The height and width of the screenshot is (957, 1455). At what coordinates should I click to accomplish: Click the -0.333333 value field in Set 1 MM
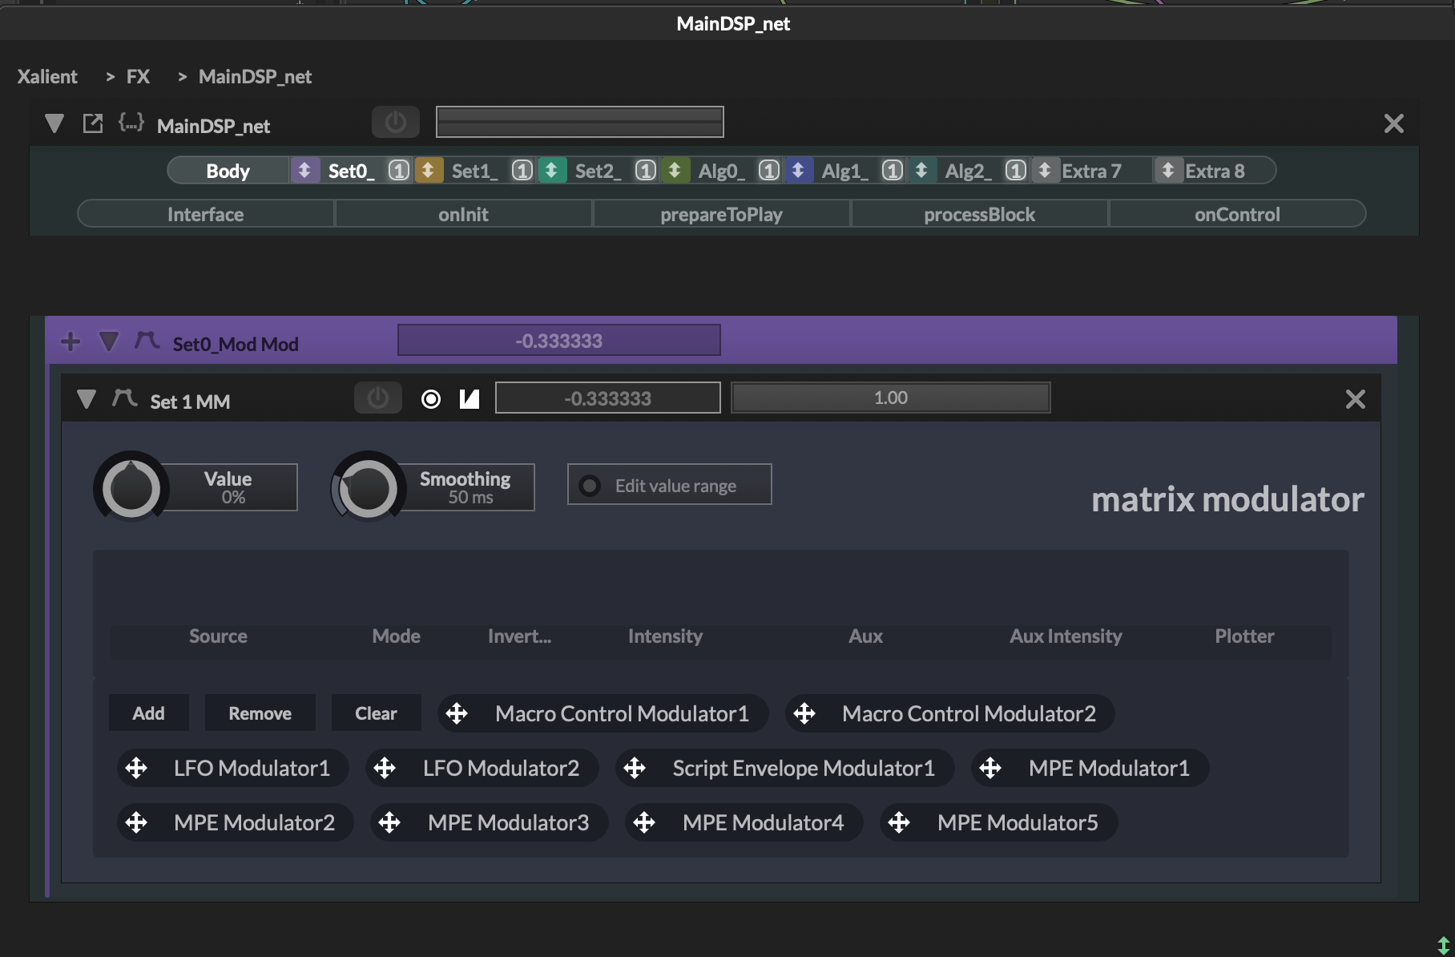click(607, 397)
